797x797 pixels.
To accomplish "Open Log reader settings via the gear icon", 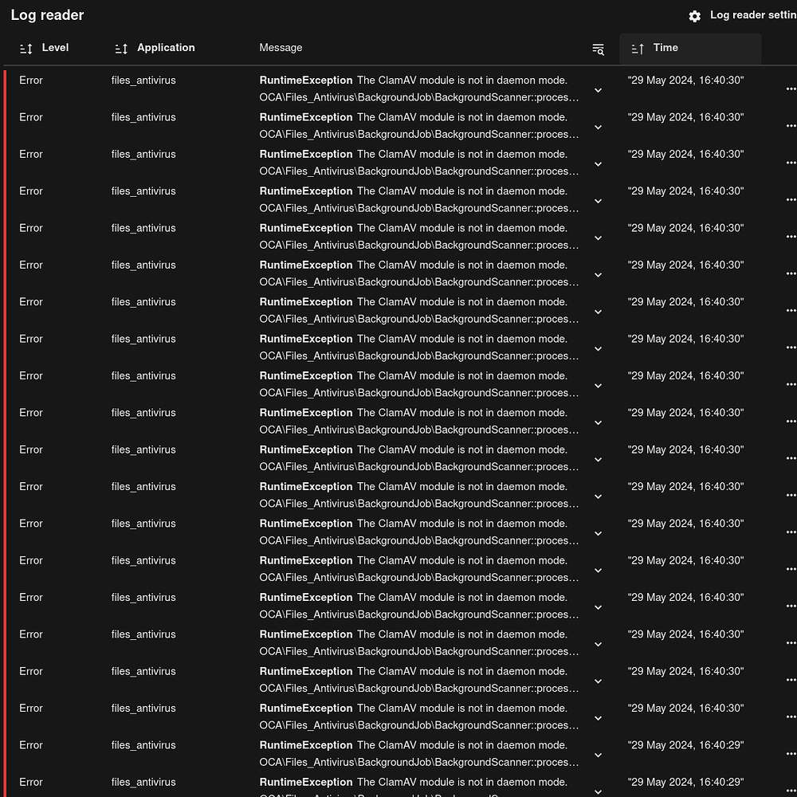I will [x=693, y=15].
